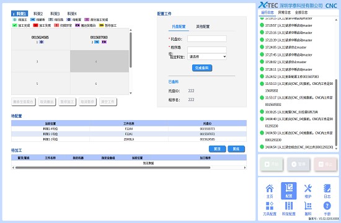Click the 待扫描 legend icon
Screen dimensions: 341x223
pyautogui.click(x=51, y=20)
